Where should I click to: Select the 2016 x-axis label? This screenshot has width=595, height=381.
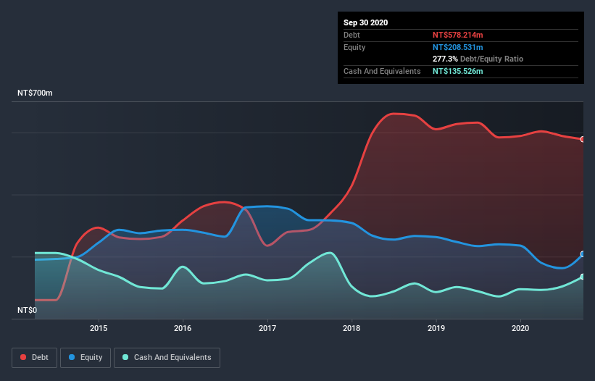tap(183, 328)
